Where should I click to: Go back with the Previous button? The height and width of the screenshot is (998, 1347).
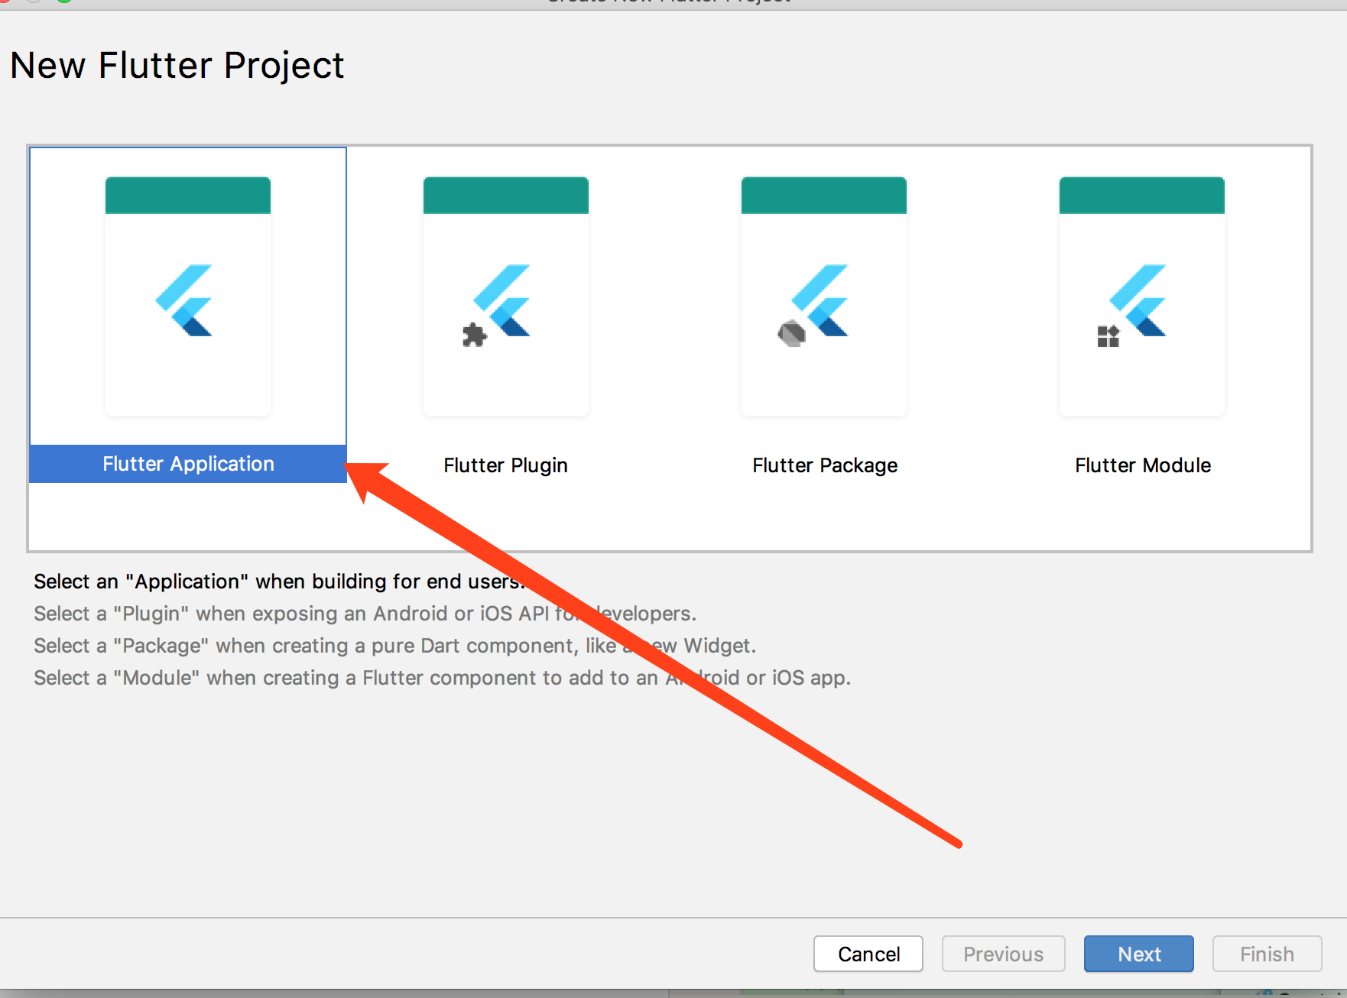pyautogui.click(x=1003, y=954)
